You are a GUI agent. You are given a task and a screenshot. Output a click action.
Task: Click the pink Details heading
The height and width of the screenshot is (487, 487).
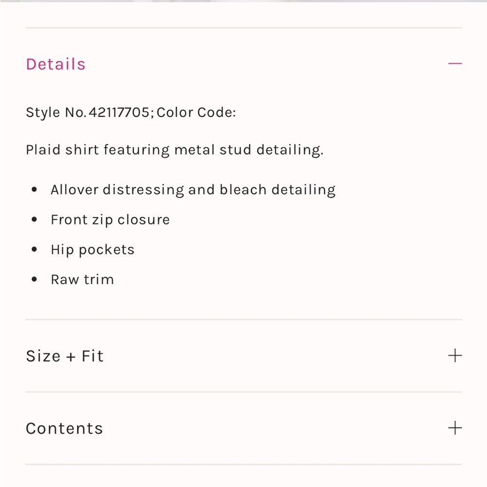click(56, 64)
